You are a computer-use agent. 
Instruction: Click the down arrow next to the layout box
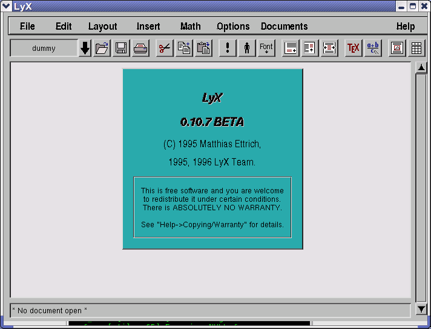coord(85,48)
